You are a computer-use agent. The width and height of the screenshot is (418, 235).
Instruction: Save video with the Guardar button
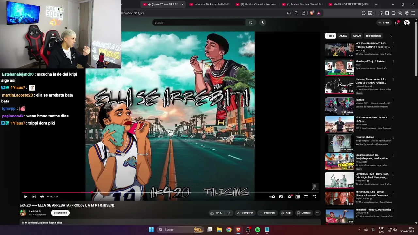coord(304,213)
